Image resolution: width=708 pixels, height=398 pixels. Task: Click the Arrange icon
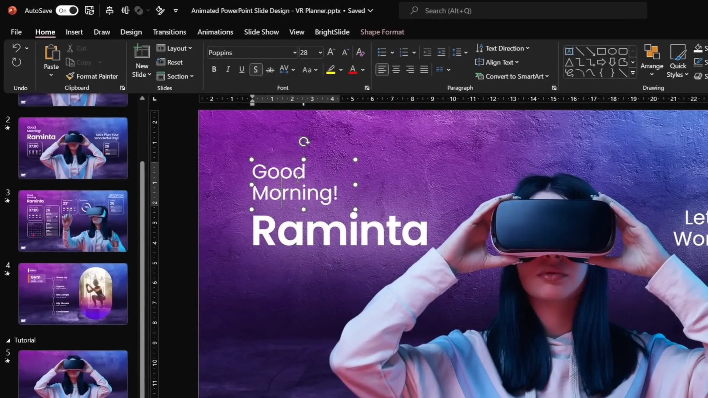coord(652,52)
